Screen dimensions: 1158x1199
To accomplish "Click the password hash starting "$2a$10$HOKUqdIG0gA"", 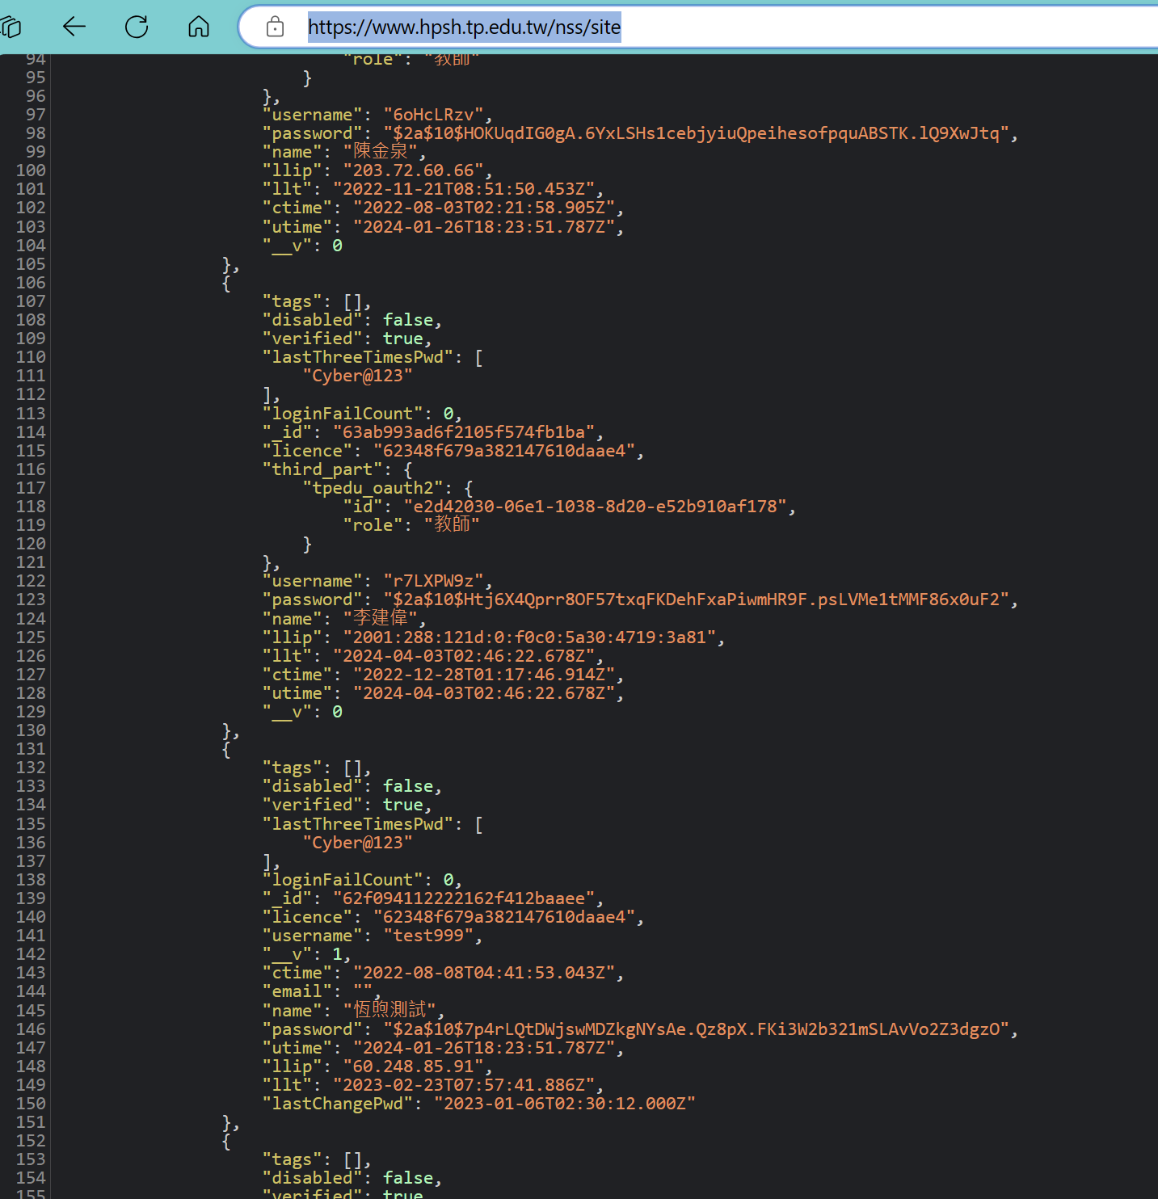I will 696,133.
